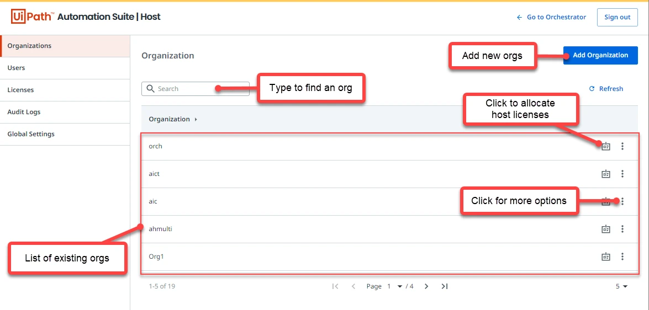649x310 pixels.
Task: Select the aic organization name
Action: [153, 201]
